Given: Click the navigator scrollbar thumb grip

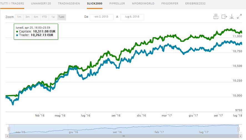Looking at the screenshot, I should pos(124,136).
